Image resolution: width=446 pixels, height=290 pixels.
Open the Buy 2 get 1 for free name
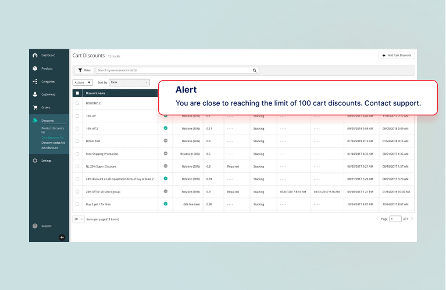[98, 204]
